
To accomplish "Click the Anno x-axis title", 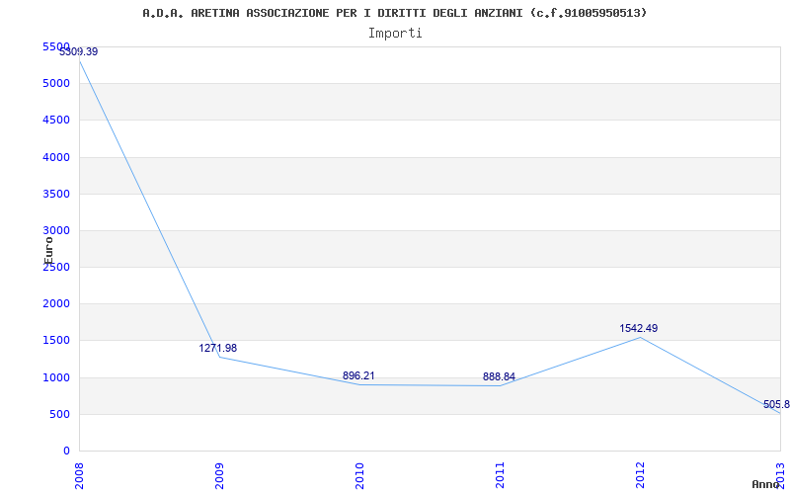I will [765, 484].
